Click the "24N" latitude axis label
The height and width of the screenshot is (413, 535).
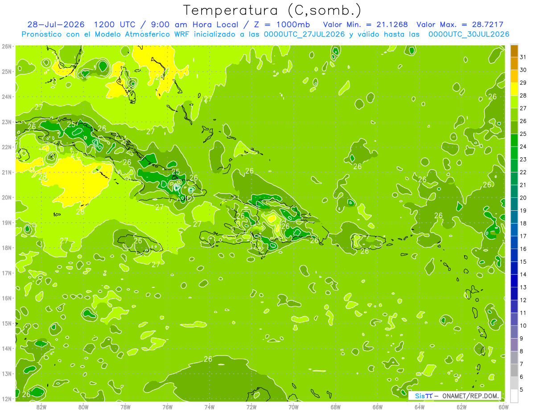[x=7, y=97]
